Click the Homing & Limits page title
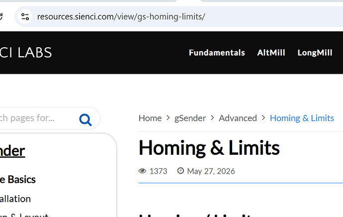 (209, 148)
